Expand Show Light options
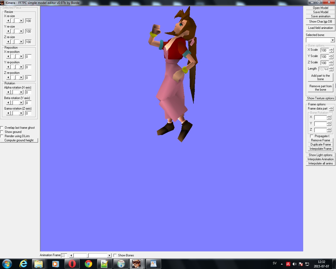The height and width of the screenshot is (269, 336). coord(321,155)
